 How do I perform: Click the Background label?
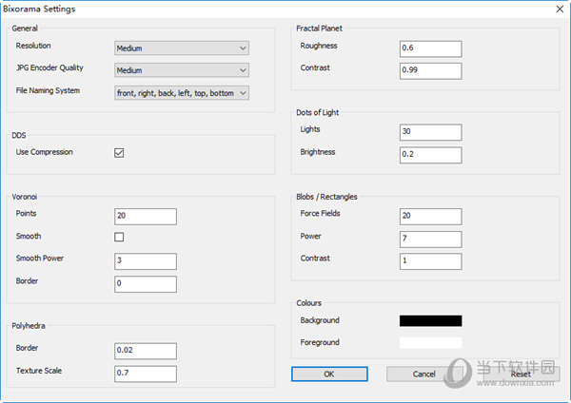point(320,320)
